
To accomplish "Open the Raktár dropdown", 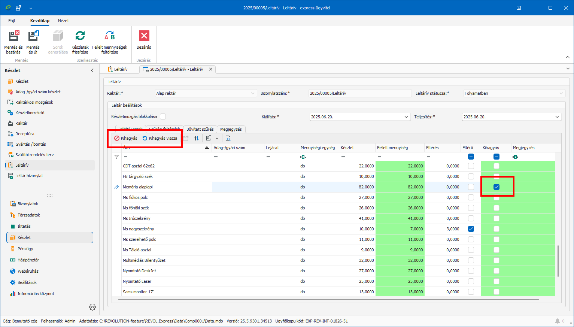I will point(253,93).
